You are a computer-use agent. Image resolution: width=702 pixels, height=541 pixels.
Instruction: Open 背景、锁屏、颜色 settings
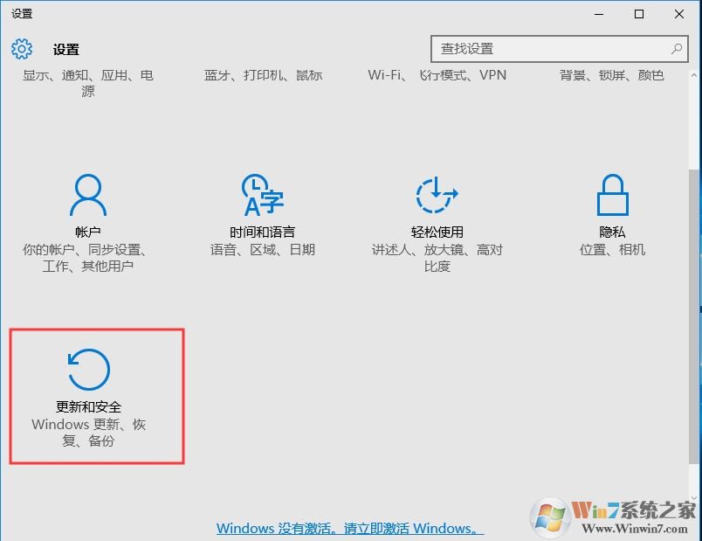611,75
